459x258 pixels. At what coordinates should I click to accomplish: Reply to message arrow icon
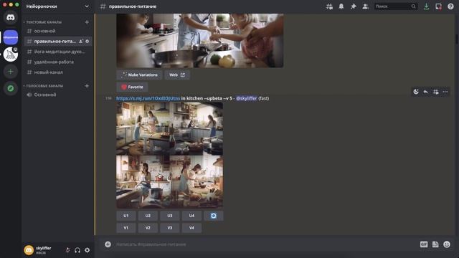pos(425,92)
